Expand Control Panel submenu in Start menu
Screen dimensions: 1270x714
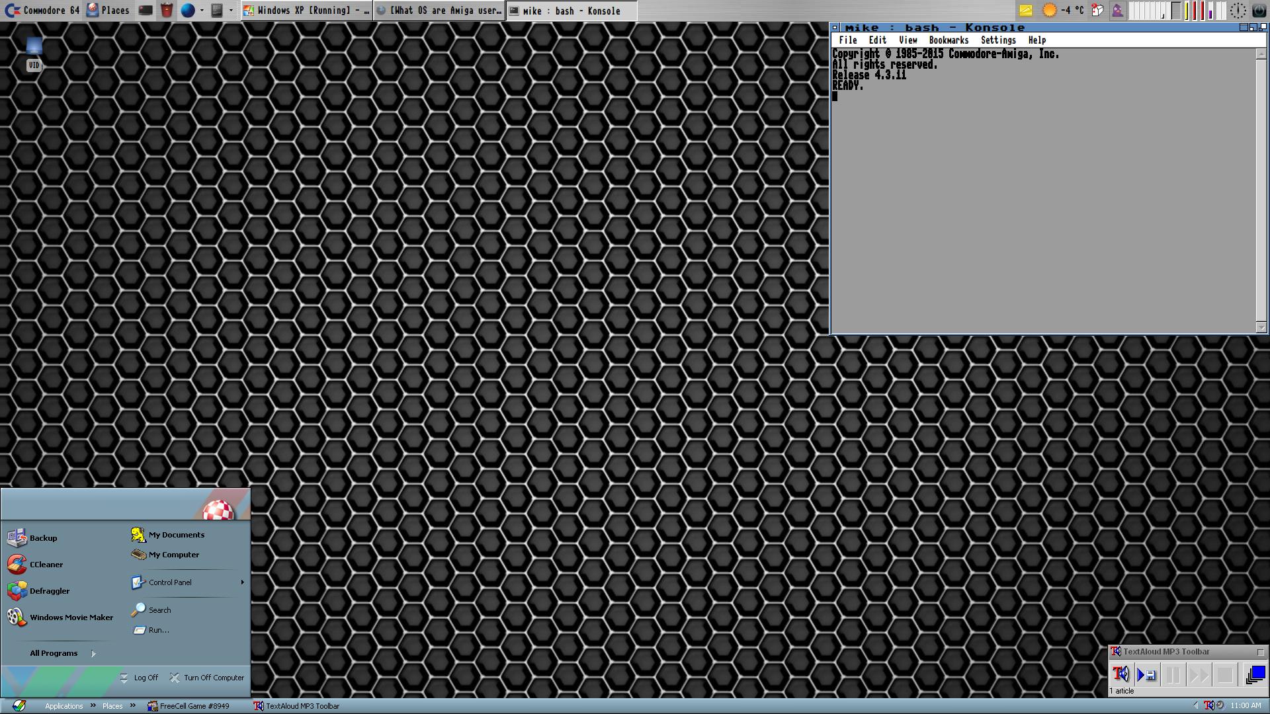(188, 582)
